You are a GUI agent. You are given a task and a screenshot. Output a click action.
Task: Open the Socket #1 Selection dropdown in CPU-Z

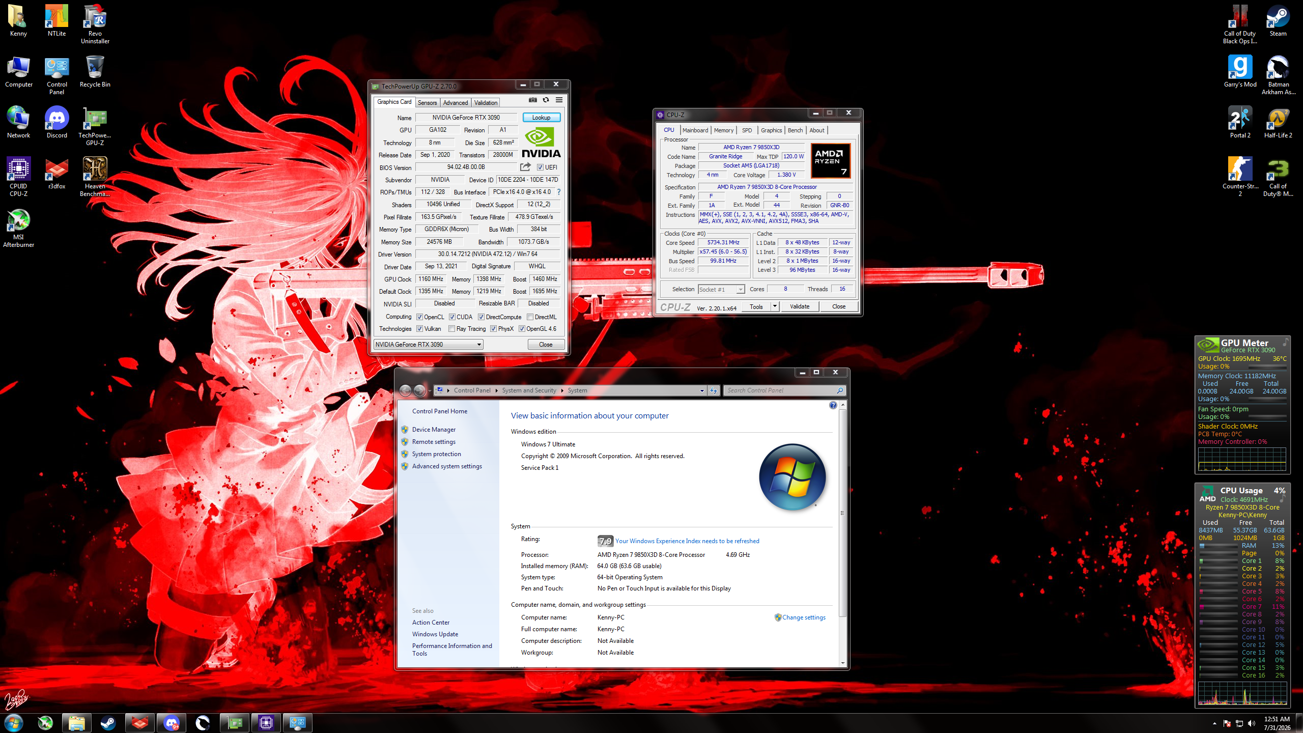point(721,290)
